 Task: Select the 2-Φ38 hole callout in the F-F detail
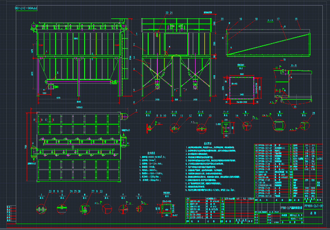pyautogui.click(x=219, y=124)
